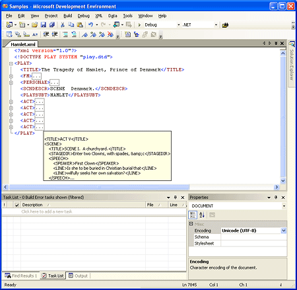Click the Copy icon in toolbar
Screen dimensions: 297x290
[71, 24]
